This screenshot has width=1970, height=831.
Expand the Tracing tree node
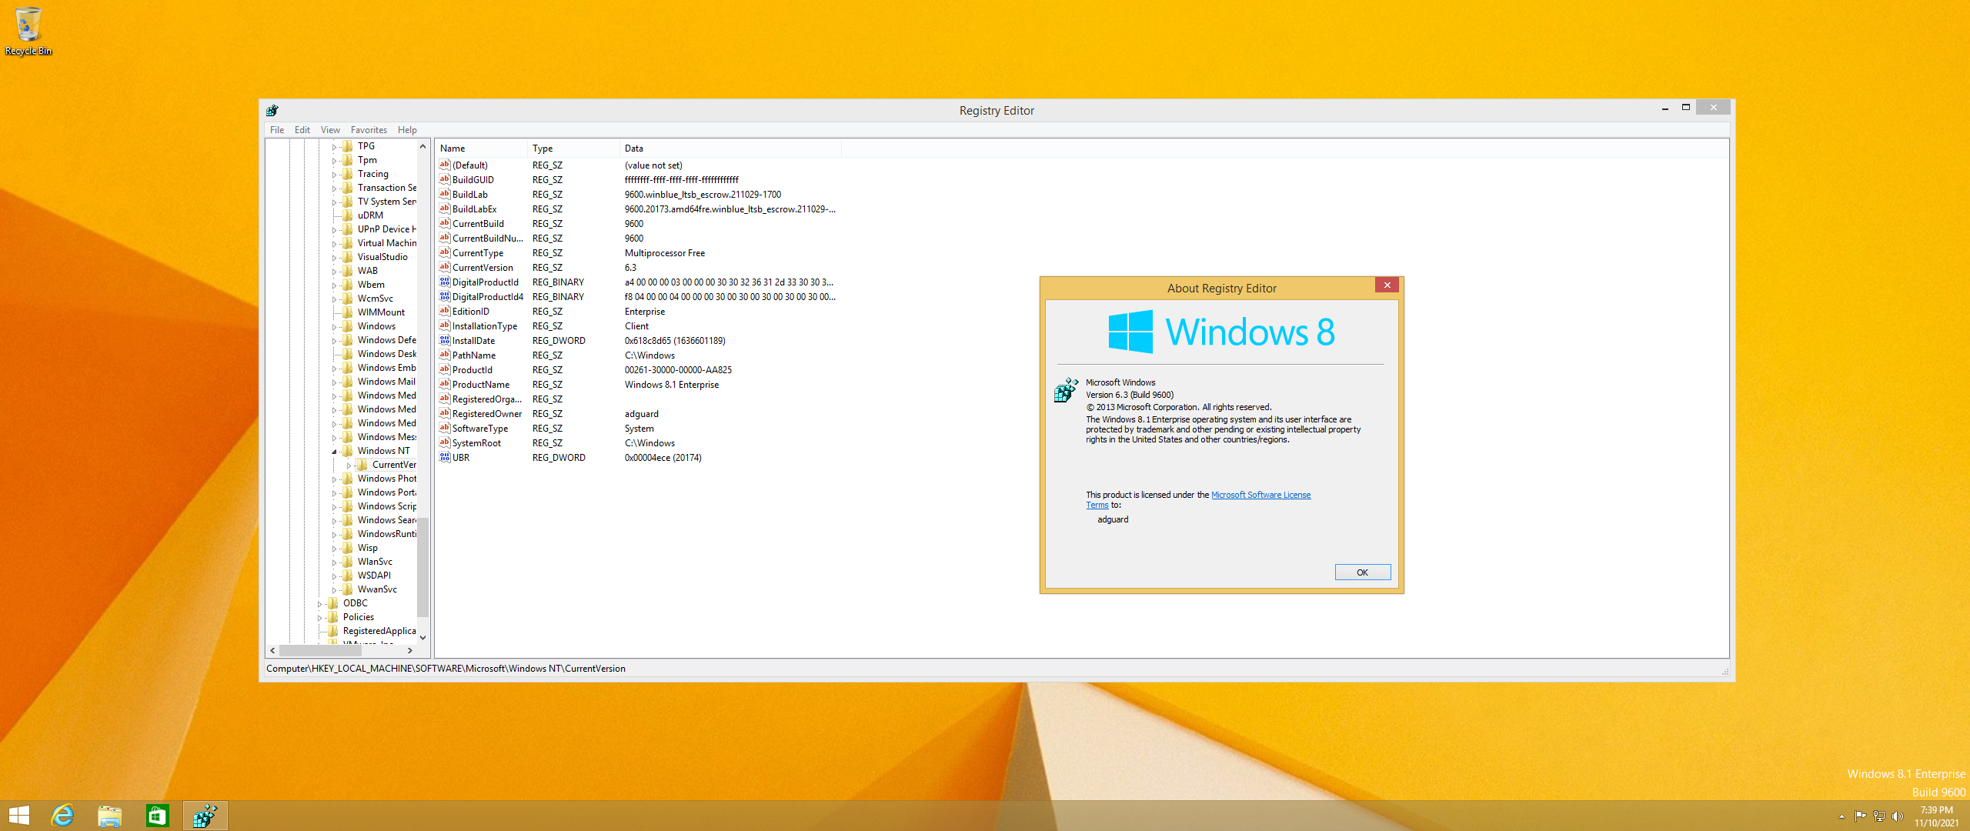(x=334, y=175)
